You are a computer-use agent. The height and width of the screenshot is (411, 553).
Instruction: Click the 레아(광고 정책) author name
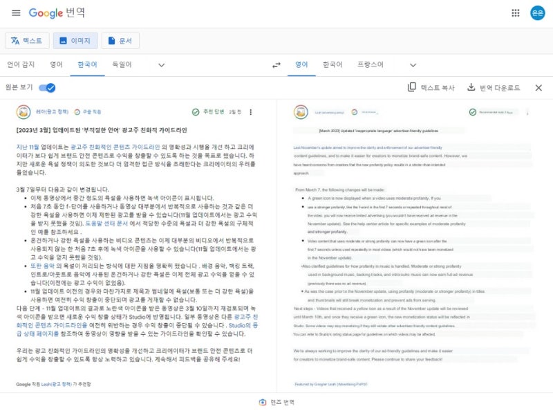click(x=53, y=112)
